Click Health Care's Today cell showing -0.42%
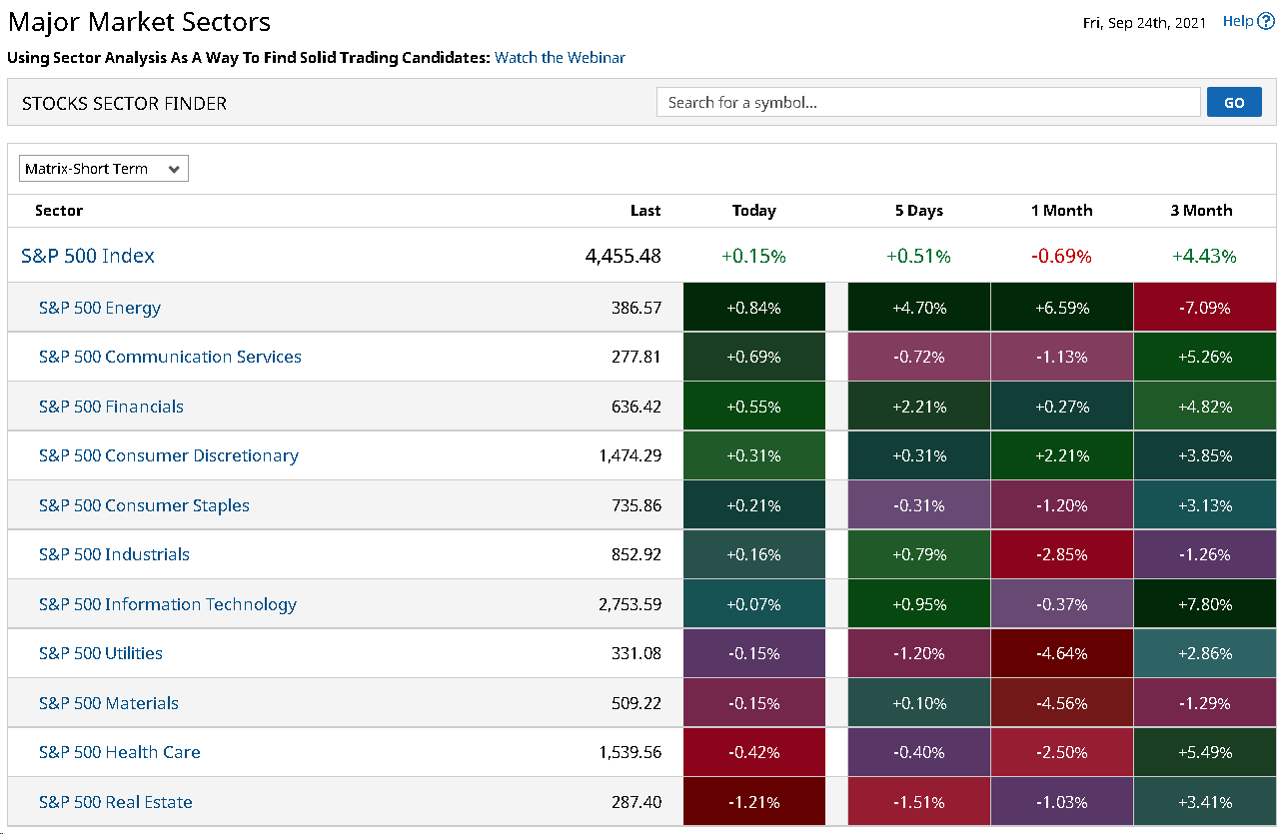The height and width of the screenshot is (834, 1279). [754, 752]
